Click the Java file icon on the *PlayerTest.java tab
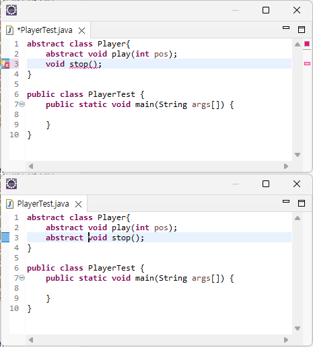313x348 pixels. [9, 30]
